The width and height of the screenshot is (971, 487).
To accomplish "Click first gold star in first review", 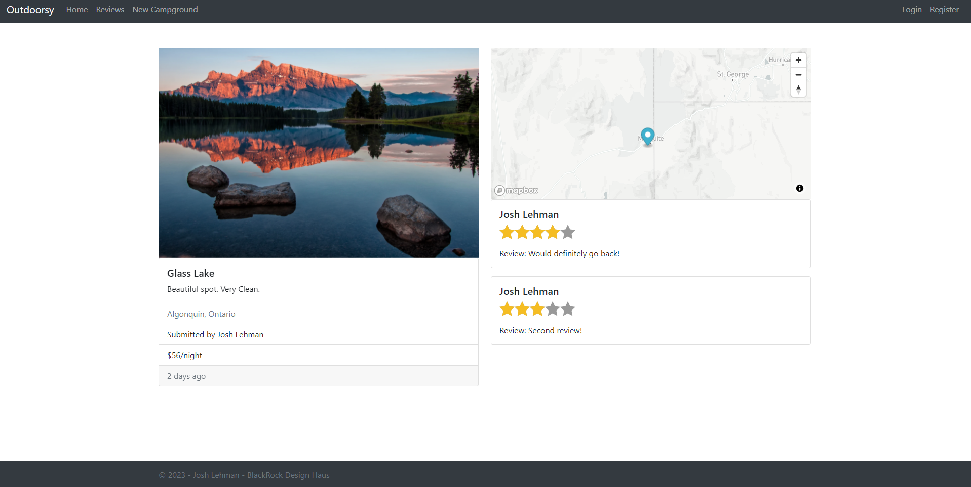I will (x=507, y=232).
